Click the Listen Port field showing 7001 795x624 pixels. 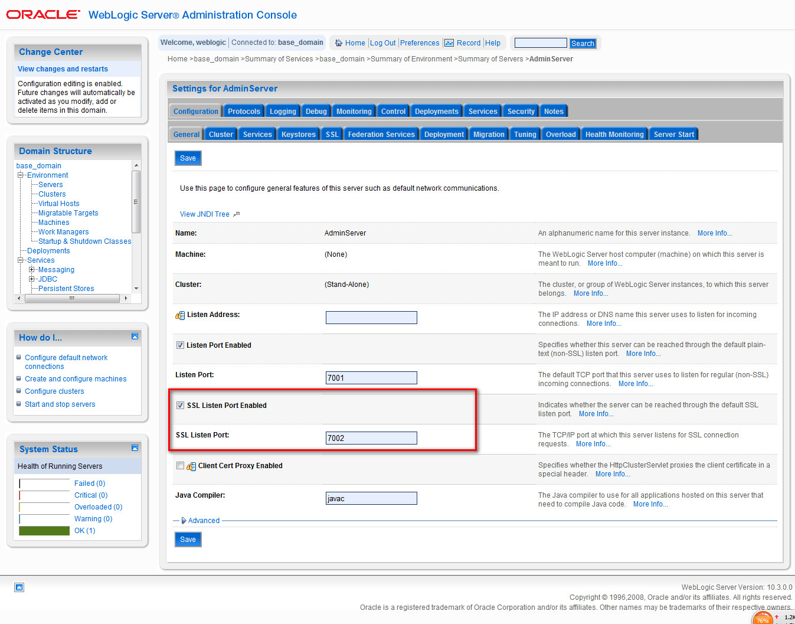[x=371, y=378]
